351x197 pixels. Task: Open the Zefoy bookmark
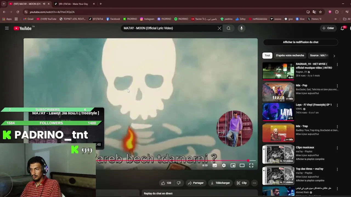(240, 19)
